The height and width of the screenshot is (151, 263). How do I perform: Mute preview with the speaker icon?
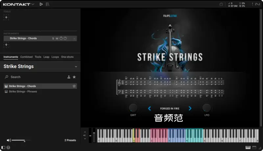[x=9, y=140]
